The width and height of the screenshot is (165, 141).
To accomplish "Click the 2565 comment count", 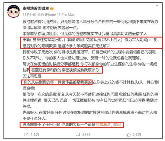I will point(86,135).
